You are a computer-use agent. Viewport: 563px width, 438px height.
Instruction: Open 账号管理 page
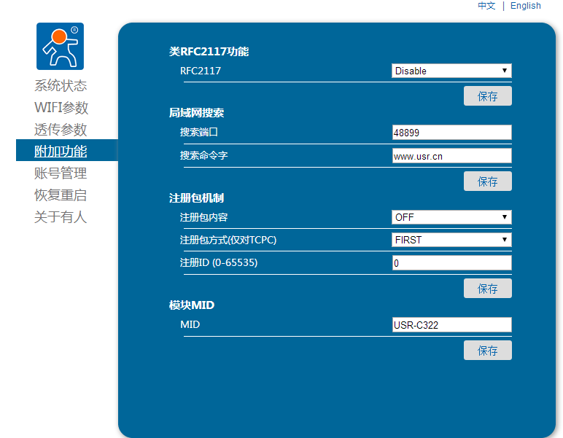[61, 173]
